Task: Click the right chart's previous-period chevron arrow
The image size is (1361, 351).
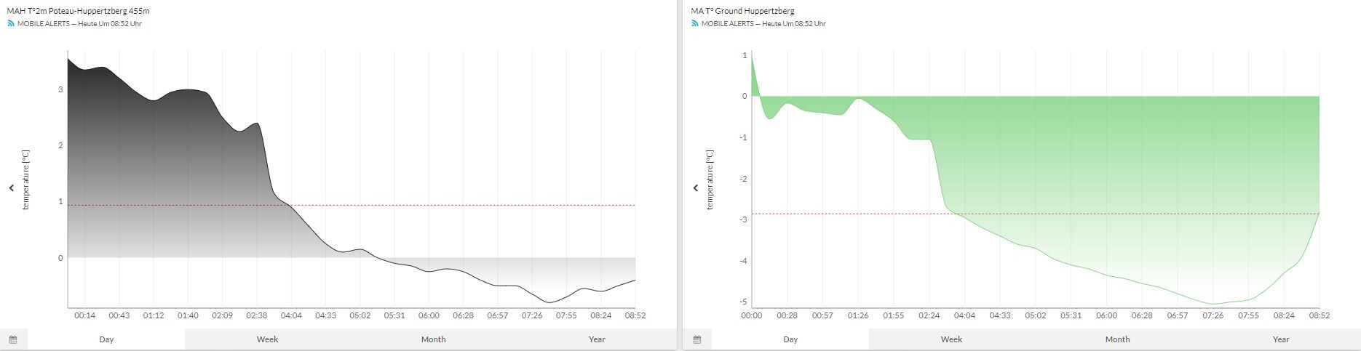Action: point(696,188)
